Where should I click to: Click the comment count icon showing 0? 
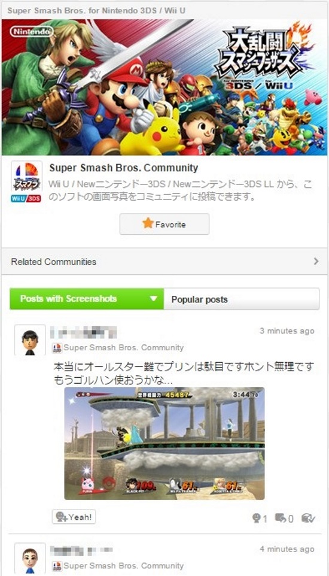[x=284, y=519]
